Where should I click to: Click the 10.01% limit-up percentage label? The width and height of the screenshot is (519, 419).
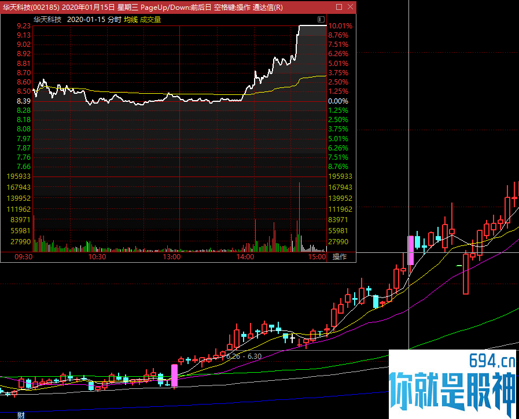pyautogui.click(x=340, y=26)
